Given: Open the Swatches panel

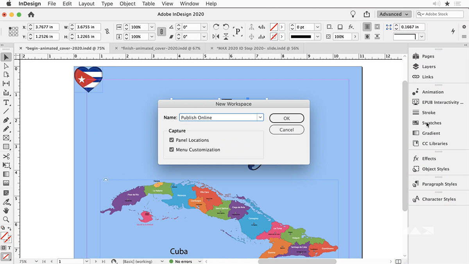Looking at the screenshot, I should [x=431, y=123].
